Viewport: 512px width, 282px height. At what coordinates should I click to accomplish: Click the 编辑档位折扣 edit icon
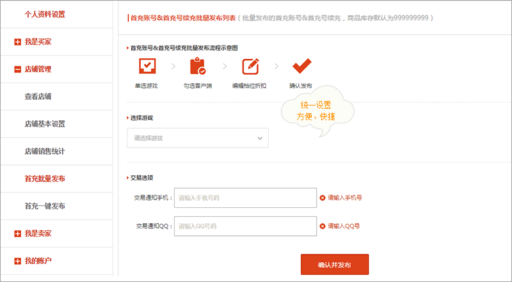(250, 67)
